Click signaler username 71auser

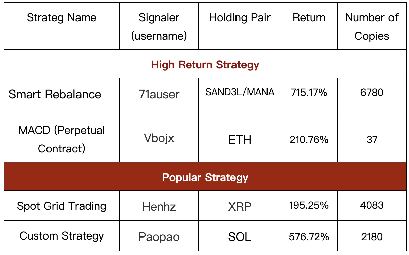point(159,94)
